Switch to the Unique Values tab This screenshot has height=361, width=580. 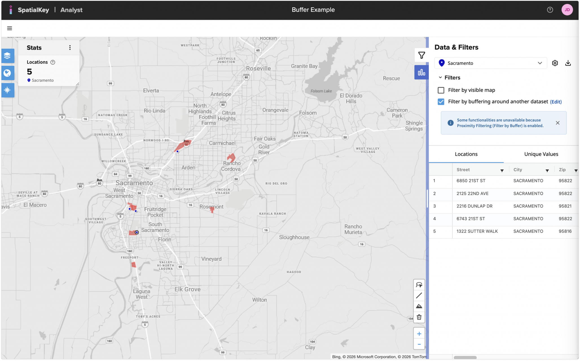[x=541, y=154]
